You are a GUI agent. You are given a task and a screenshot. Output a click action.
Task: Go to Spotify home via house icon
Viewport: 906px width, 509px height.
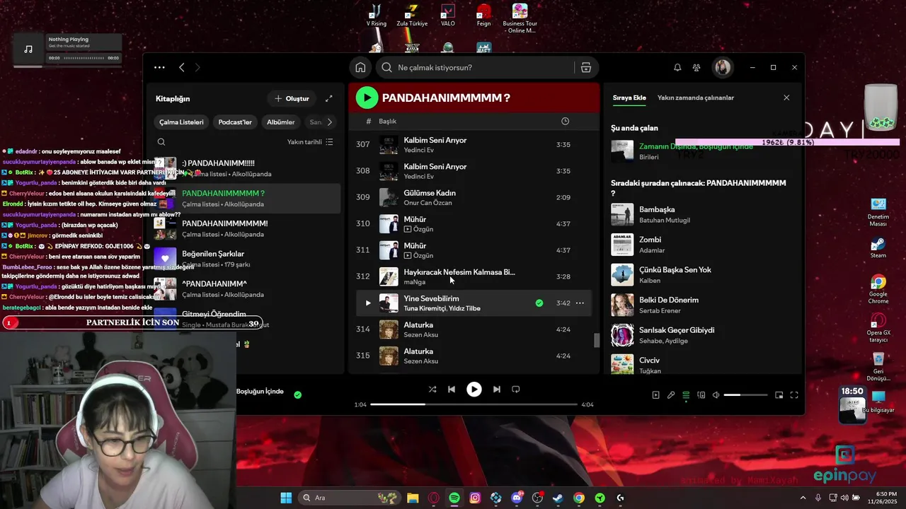(360, 67)
